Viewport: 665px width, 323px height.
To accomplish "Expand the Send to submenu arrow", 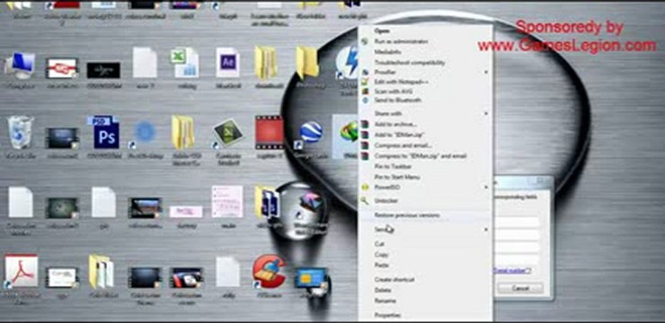I will pos(486,230).
